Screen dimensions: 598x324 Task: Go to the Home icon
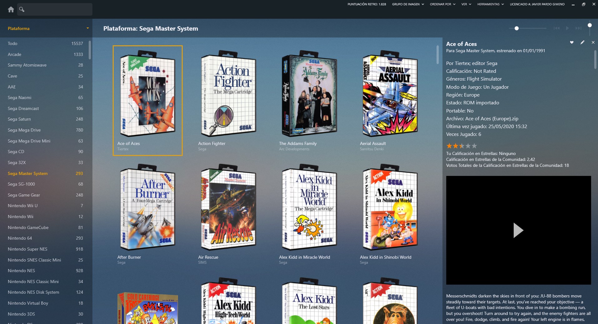point(11,9)
